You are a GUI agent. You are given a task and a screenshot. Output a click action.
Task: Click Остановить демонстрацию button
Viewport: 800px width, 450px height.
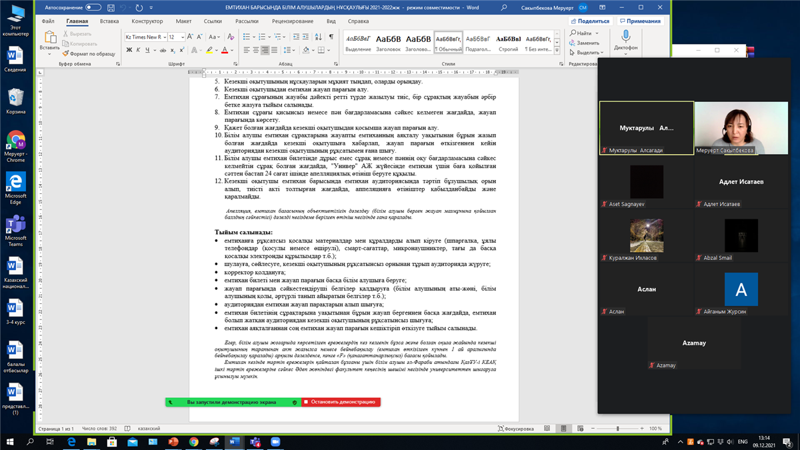pyautogui.click(x=340, y=402)
